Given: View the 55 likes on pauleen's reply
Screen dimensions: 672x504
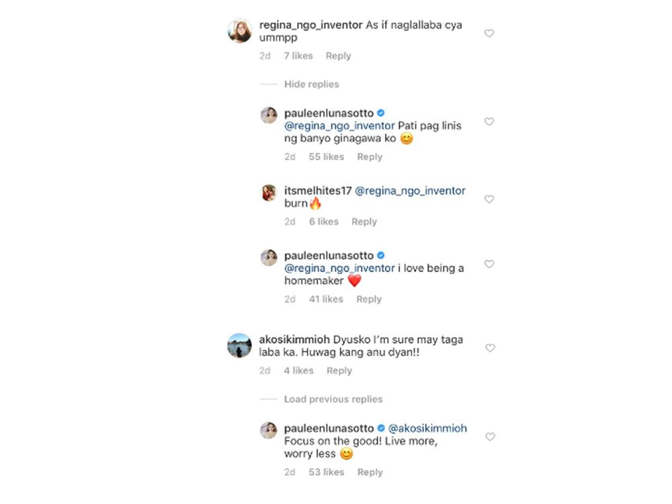Looking at the screenshot, I should 326,157.
